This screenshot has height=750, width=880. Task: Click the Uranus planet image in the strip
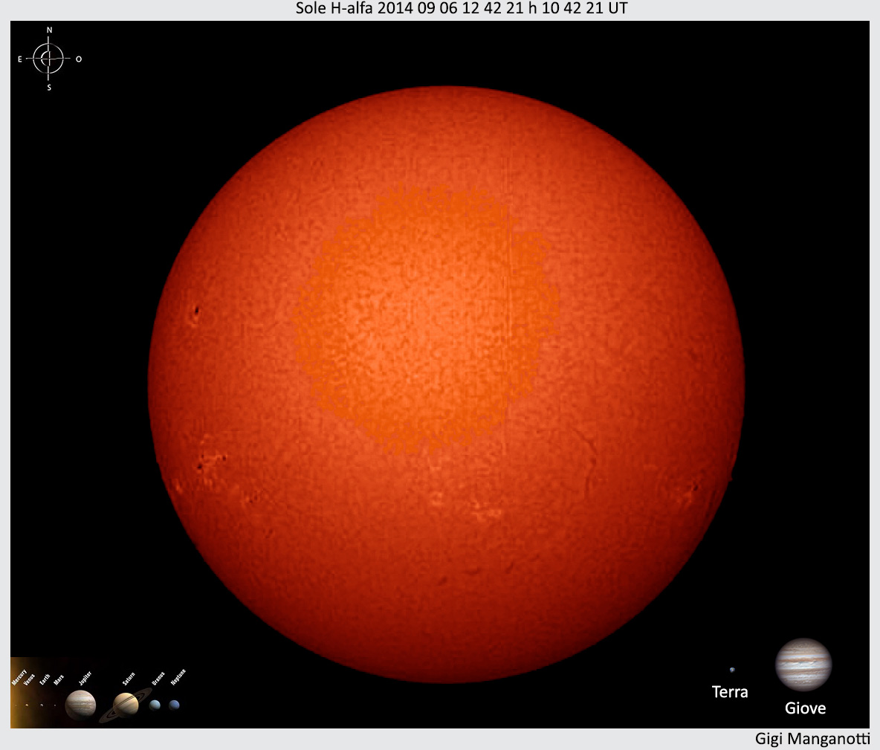point(155,705)
